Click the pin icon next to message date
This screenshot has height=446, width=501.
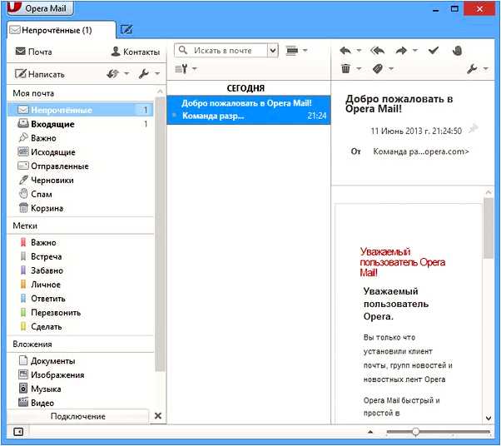tap(474, 128)
